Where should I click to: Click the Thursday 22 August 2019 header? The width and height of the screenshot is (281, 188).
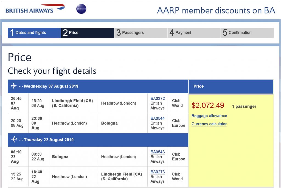98,140
